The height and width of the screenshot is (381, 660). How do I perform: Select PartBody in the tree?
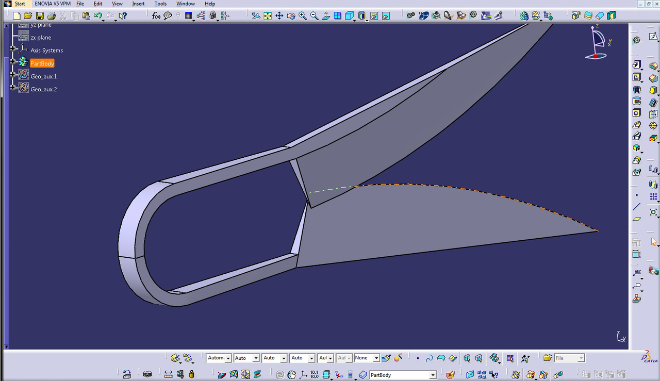pos(42,63)
